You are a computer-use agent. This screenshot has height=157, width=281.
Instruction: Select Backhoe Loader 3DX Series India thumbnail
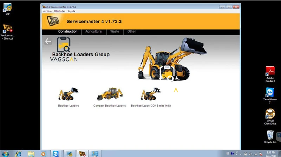tap(151, 94)
